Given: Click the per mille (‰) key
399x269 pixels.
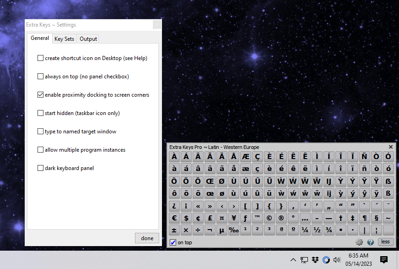Looking at the screenshot, I should click(x=234, y=231).
